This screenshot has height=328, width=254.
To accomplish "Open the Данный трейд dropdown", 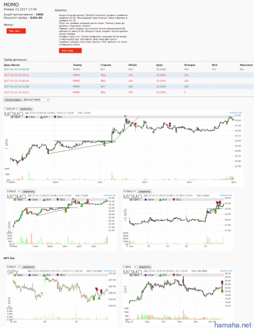I will coord(36,100).
